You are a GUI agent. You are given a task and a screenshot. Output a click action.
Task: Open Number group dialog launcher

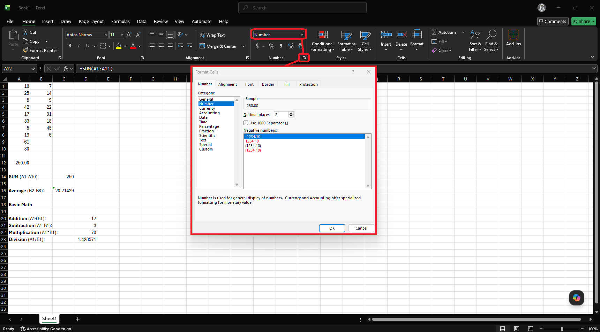304,58
